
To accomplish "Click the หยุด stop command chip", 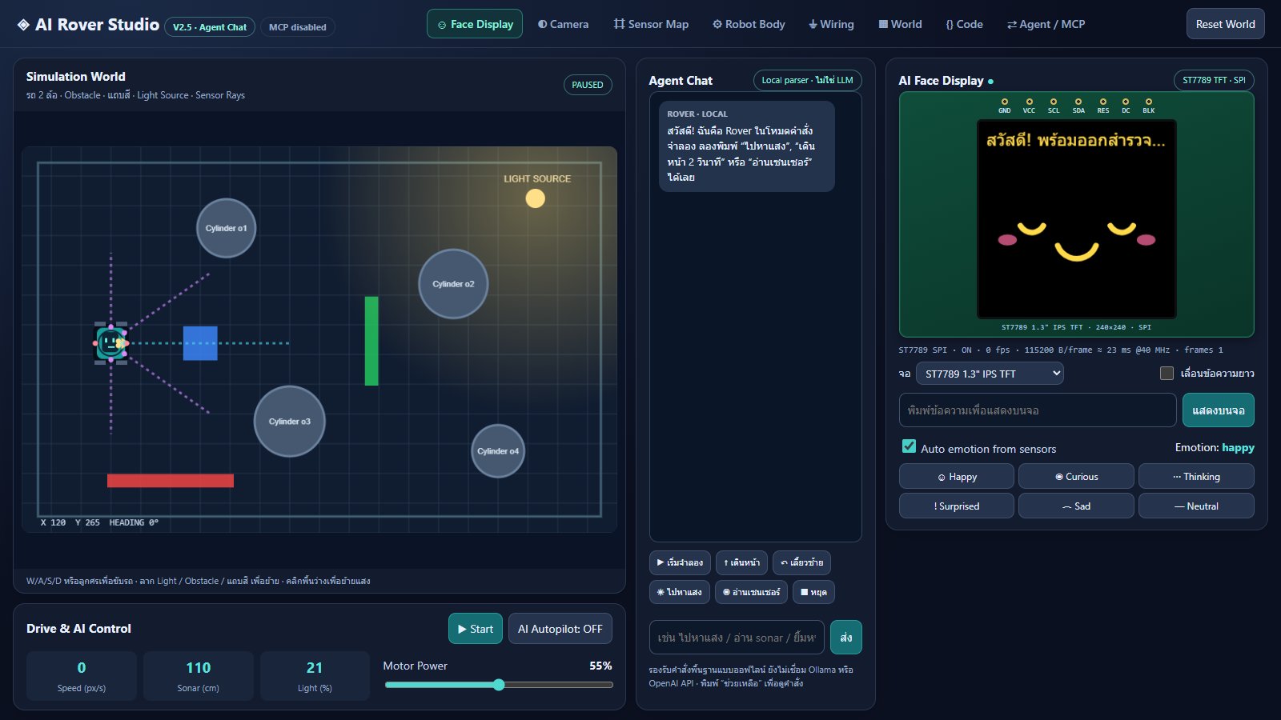I will pyautogui.click(x=813, y=592).
